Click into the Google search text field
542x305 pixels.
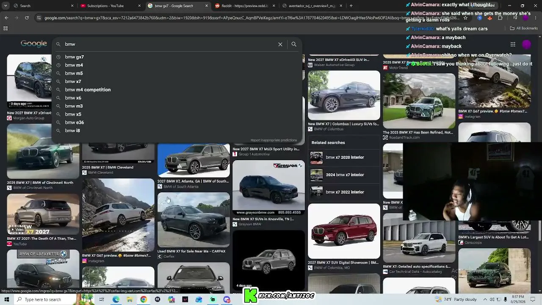tap(169, 44)
